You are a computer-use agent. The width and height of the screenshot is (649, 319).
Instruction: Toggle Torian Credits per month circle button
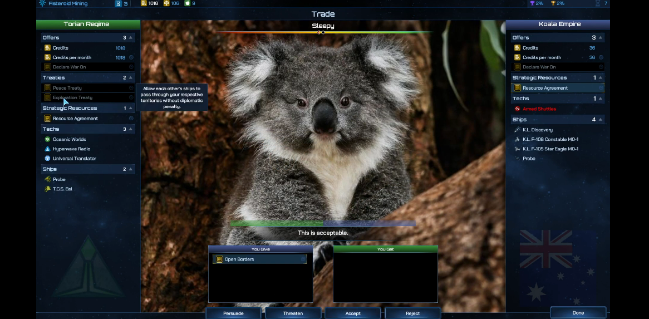pyautogui.click(x=131, y=57)
